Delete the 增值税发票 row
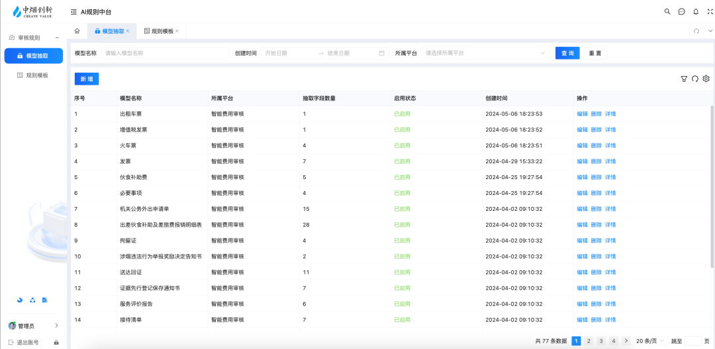Screen dimensions: 715x349 pyautogui.click(x=596, y=130)
